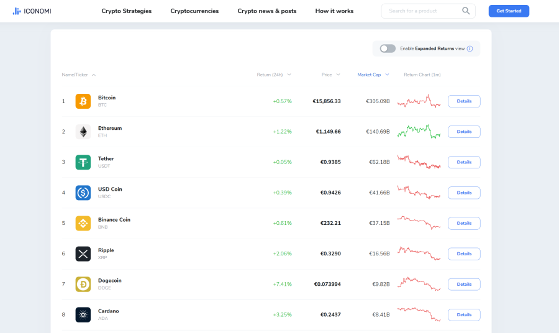Click Binance Coin's 1m return chart
The height and width of the screenshot is (333, 559).
point(419,223)
